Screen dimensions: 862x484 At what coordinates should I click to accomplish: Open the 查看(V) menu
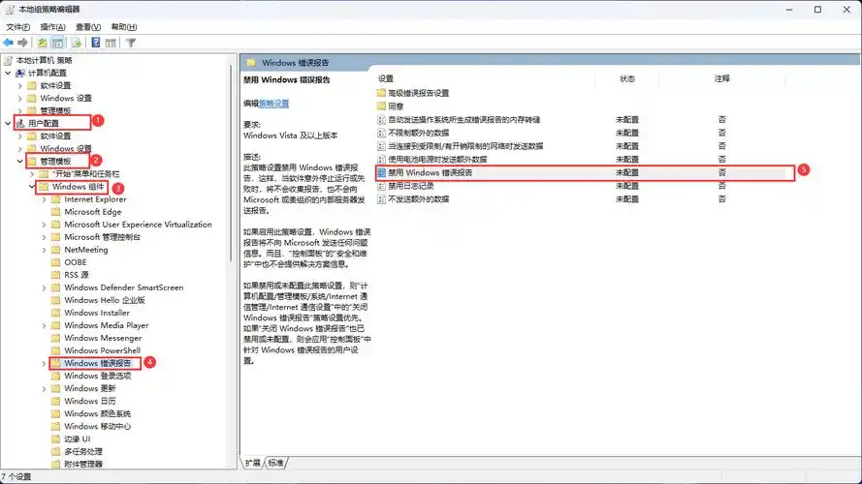(88, 27)
